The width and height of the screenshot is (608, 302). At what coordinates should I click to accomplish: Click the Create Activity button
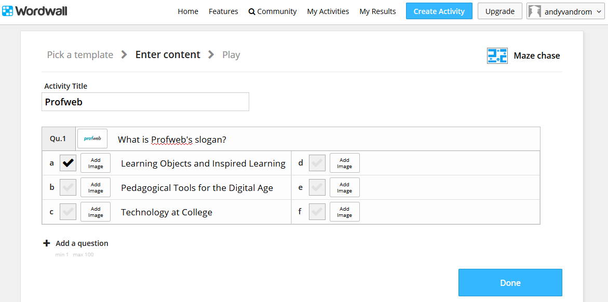click(439, 11)
